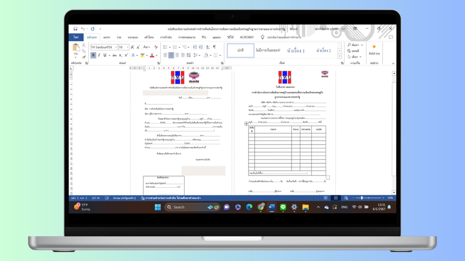Screen dimensions: 465x261
Task: Open Windows Start menu on taskbar
Action: 158,207
